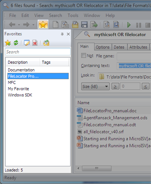Click the New search blank page icon
This screenshot has height=184, width=151.
[55, 25]
